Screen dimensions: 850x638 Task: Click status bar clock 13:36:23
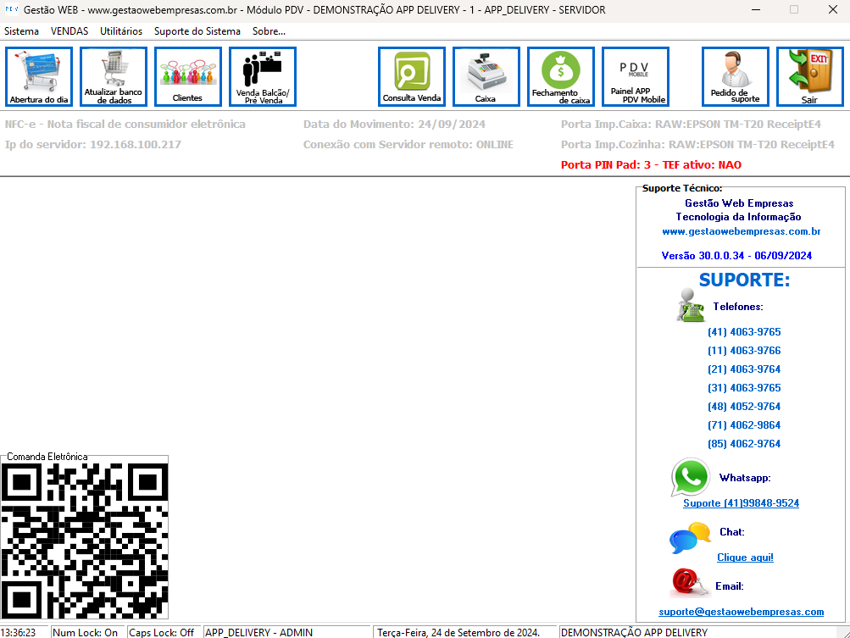(19, 633)
